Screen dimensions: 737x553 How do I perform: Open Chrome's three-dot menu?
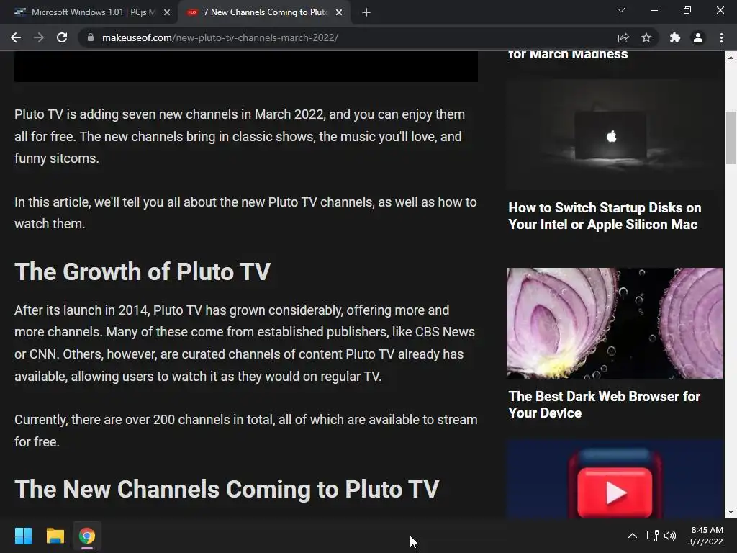click(x=721, y=37)
